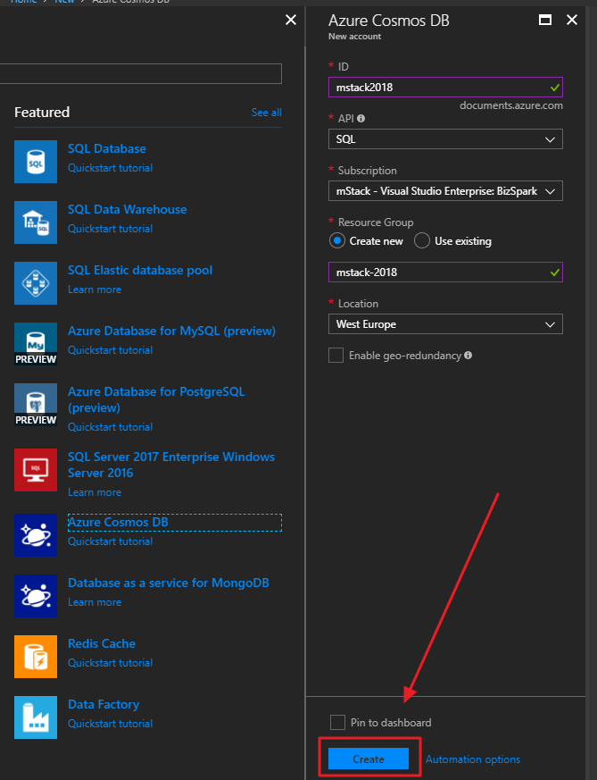Open the SQL Data Warehouse link

click(x=127, y=209)
